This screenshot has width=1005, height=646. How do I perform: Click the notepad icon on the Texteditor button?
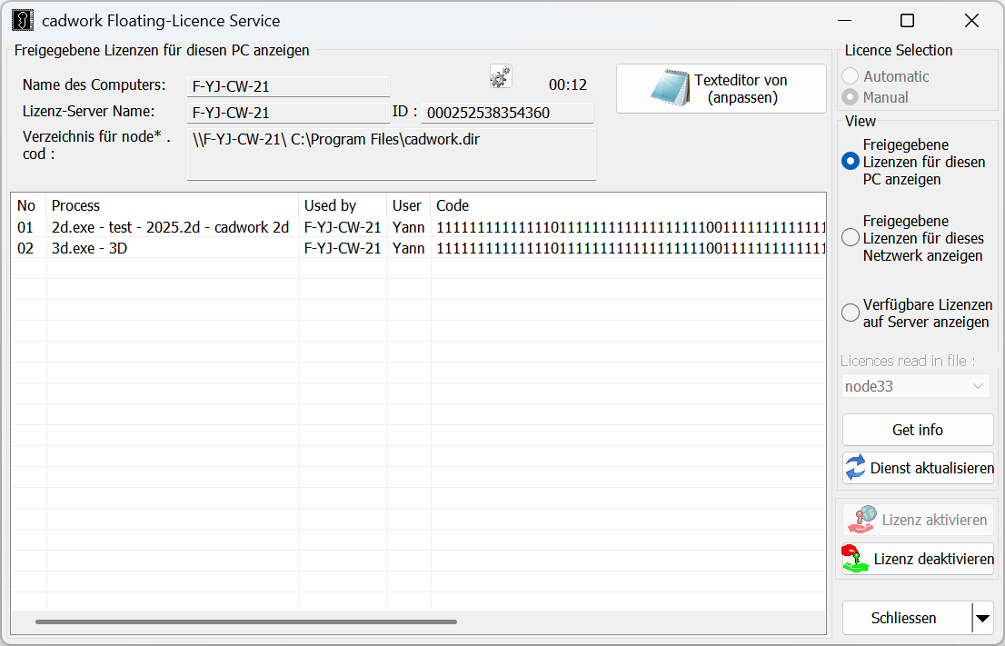[x=670, y=88]
